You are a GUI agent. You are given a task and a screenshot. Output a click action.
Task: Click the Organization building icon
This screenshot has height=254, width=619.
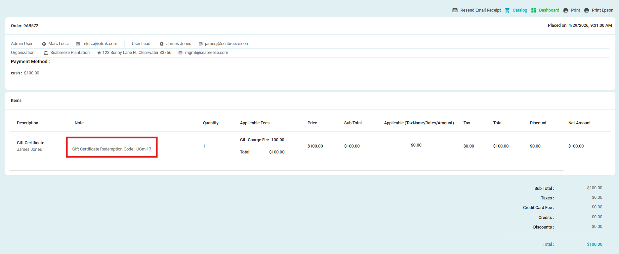[x=46, y=53]
